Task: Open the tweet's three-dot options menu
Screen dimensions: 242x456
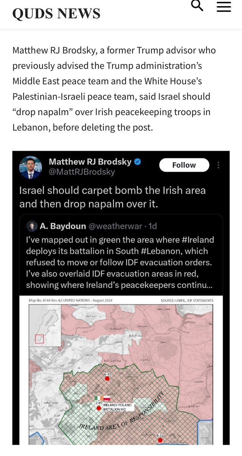Action: click(218, 165)
